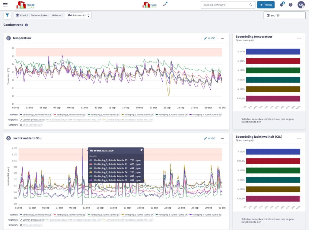
Task: Hide Verdieping 1, Ruimte 17 in Temperatuur legend
Action: point(104,115)
